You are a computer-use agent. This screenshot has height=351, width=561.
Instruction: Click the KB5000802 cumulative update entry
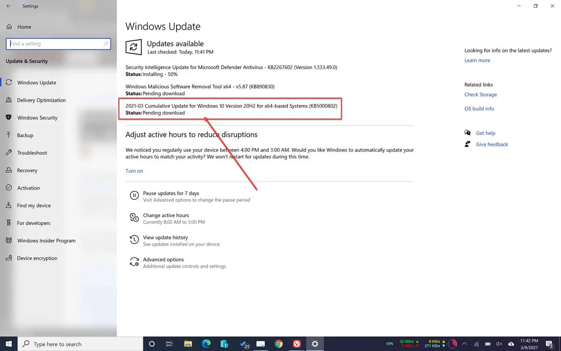click(x=231, y=110)
